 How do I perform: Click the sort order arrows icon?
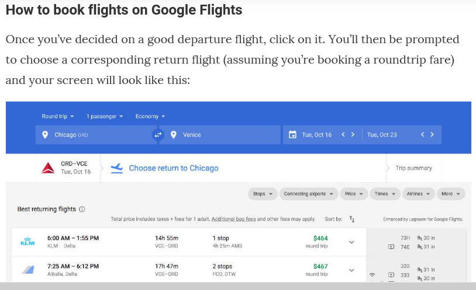tap(352, 219)
